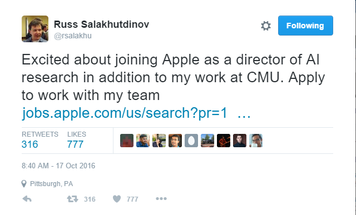
Task: Retweet using the retweet arrows icon
Action: click(72, 199)
